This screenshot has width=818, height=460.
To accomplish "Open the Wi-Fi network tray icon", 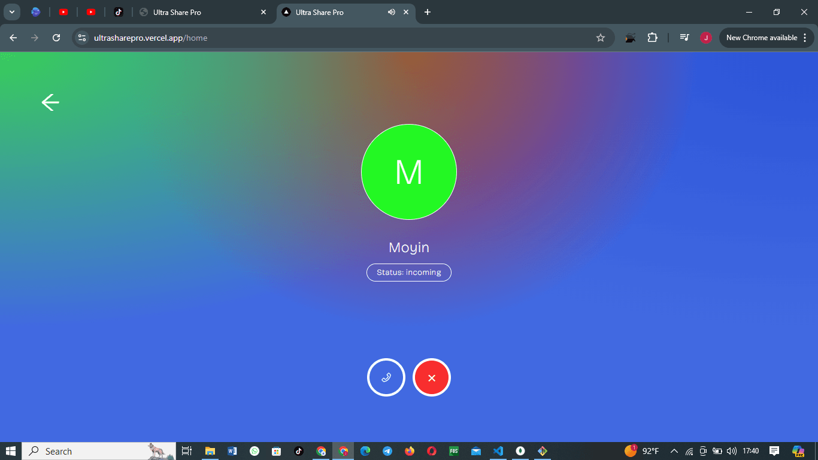I will [689, 451].
